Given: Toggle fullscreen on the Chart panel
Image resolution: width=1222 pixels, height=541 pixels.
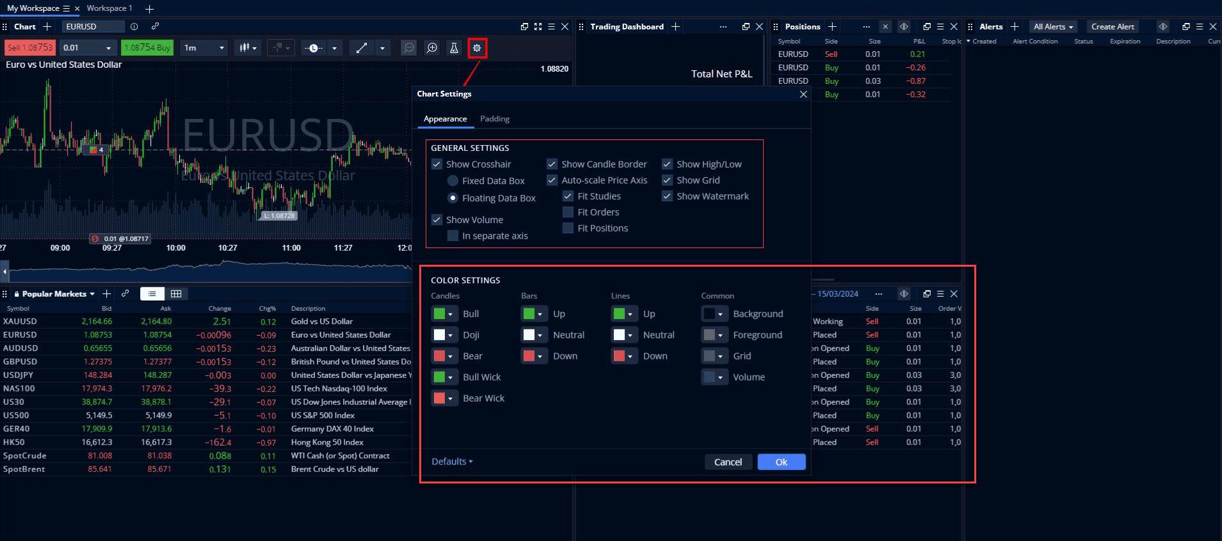Looking at the screenshot, I should pyautogui.click(x=538, y=26).
